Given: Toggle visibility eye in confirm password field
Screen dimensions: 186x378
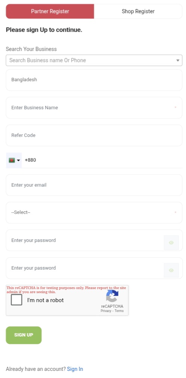Looking at the screenshot, I should click(x=171, y=270).
